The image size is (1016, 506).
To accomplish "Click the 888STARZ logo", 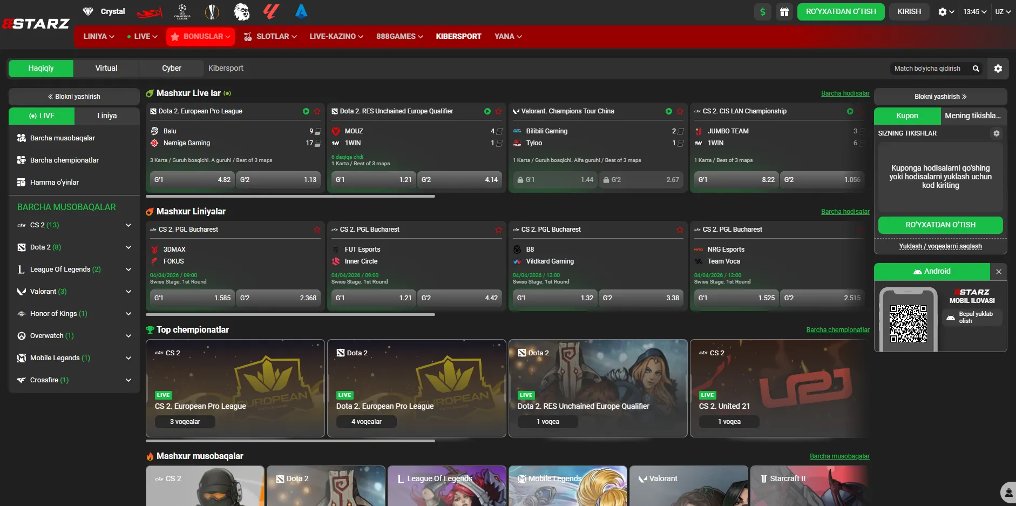I will point(36,24).
